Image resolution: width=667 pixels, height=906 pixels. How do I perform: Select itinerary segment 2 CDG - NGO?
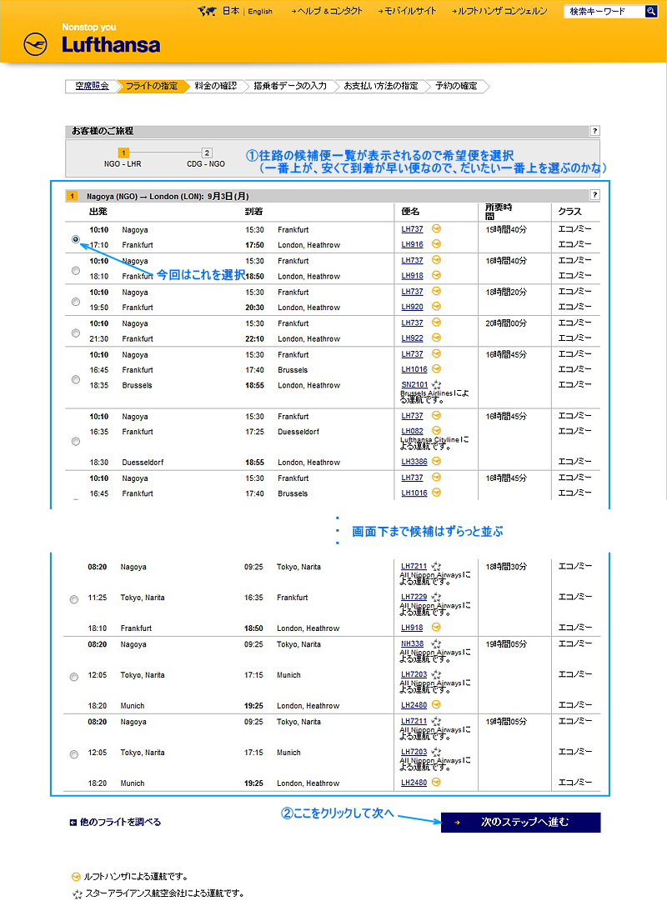(x=206, y=158)
